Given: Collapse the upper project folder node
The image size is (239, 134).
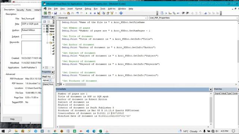Looking at the screenshot, I should point(47,34).
